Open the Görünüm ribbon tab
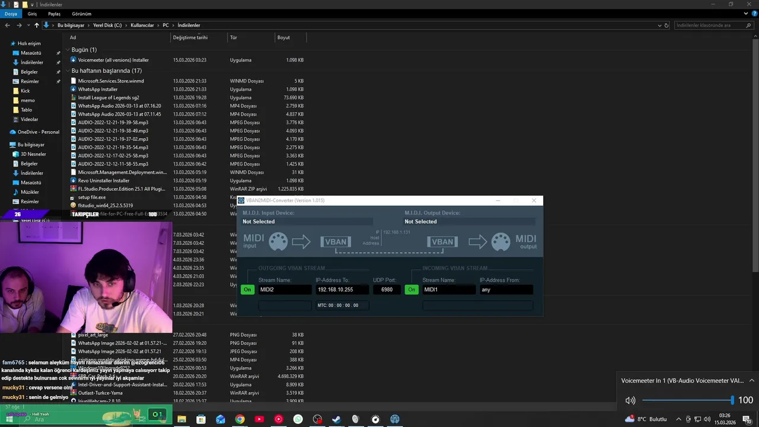 click(81, 14)
